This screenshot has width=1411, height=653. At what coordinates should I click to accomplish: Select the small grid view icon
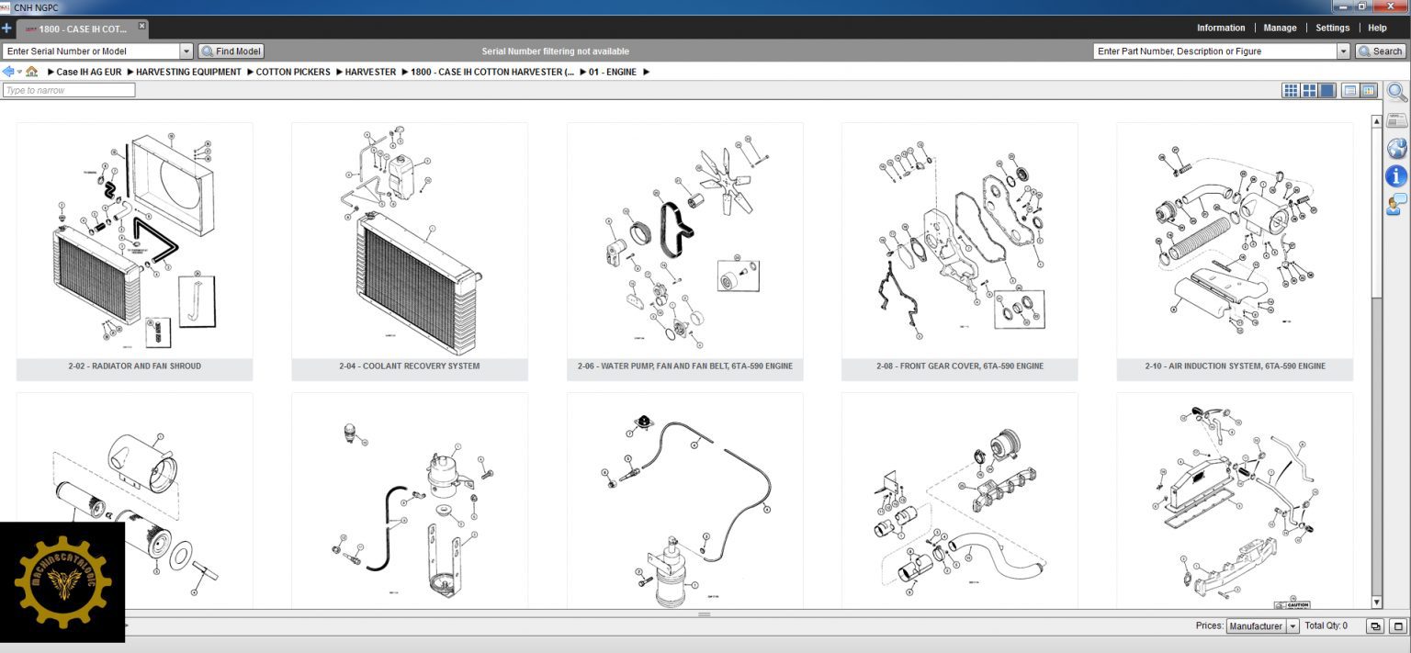pos(1292,91)
